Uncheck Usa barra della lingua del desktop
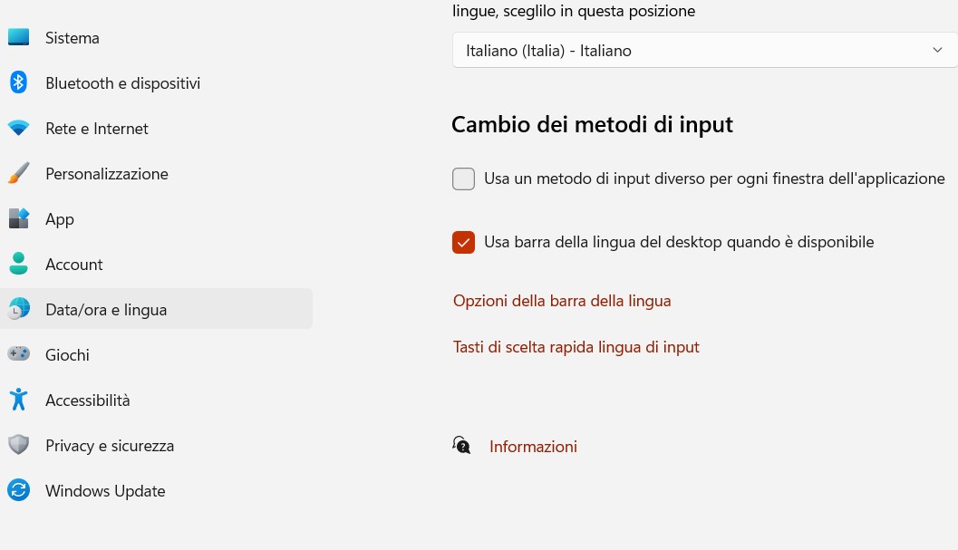This screenshot has height=550, width=958. (x=463, y=243)
